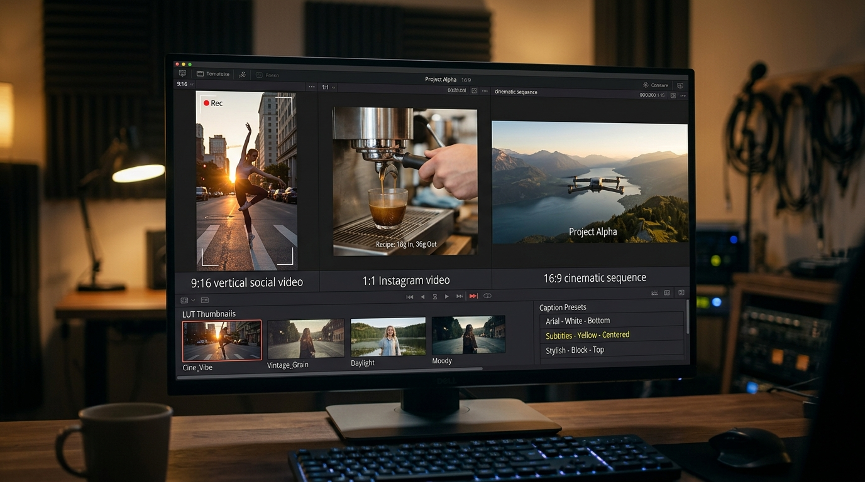Choose Stylish - Block - Top caption preset
The height and width of the screenshot is (482, 865).
click(612, 350)
